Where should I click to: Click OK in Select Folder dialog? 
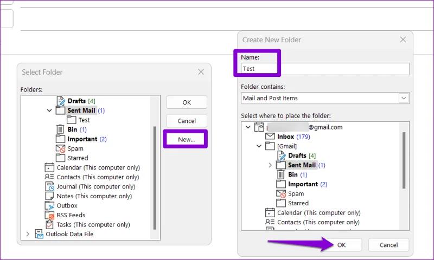pyautogui.click(x=187, y=102)
